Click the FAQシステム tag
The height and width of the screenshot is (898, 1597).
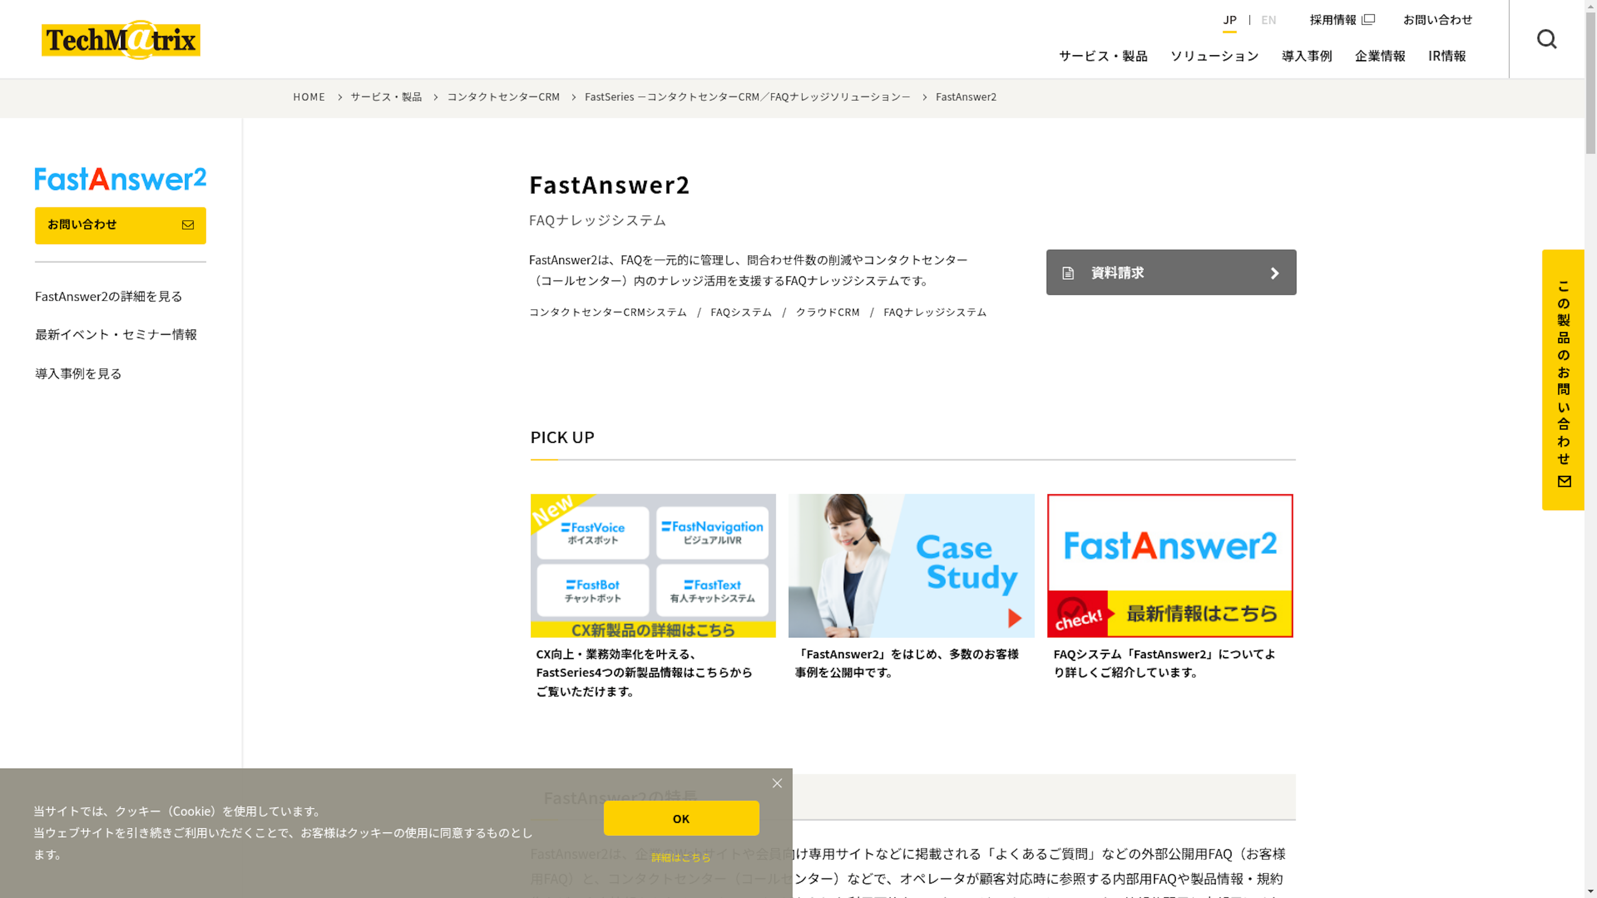pyautogui.click(x=741, y=312)
